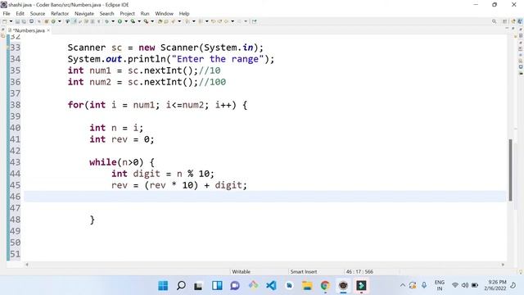Select the Java perspective icon
This screenshot has width=524, height=295.
click(x=513, y=21)
